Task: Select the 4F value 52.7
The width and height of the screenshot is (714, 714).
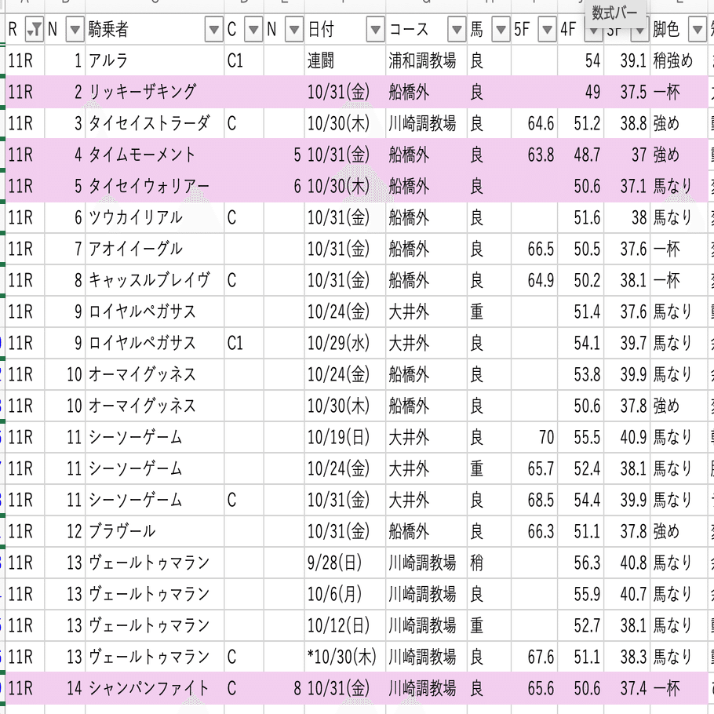Action: [x=581, y=625]
